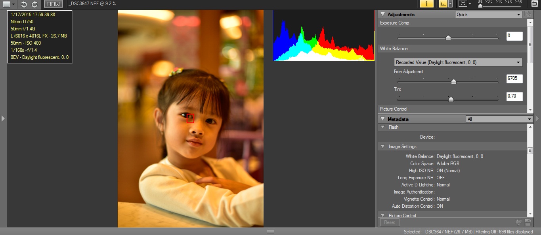Toggle the RAW image display button
This screenshot has height=235, width=541.
tap(53, 4)
